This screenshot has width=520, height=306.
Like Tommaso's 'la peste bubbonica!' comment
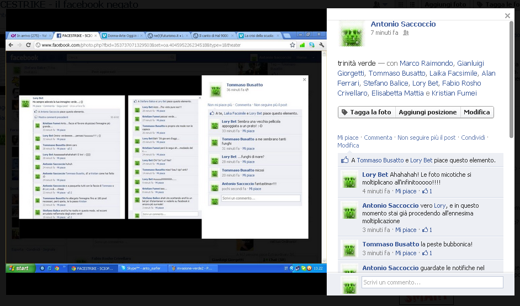(x=406, y=253)
